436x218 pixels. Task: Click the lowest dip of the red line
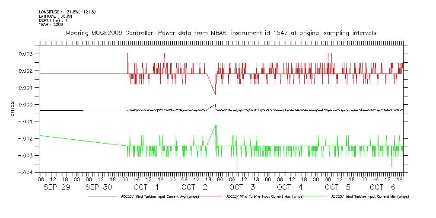(215, 94)
